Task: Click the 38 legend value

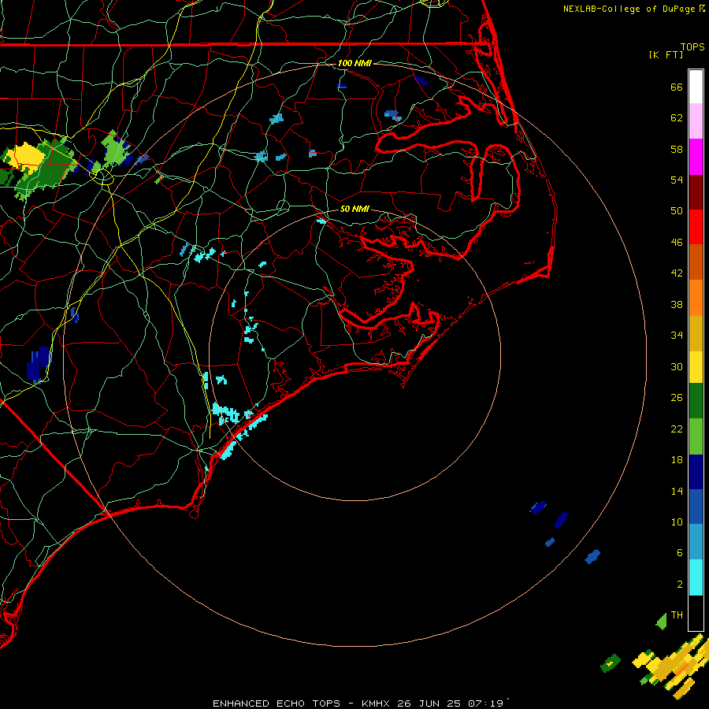Action: pos(677,304)
